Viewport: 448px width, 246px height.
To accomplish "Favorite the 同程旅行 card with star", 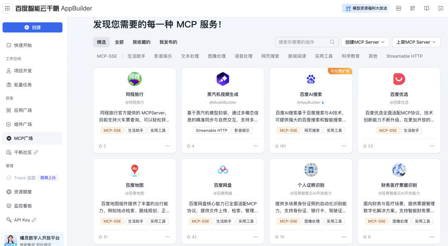I will tap(100, 146).
